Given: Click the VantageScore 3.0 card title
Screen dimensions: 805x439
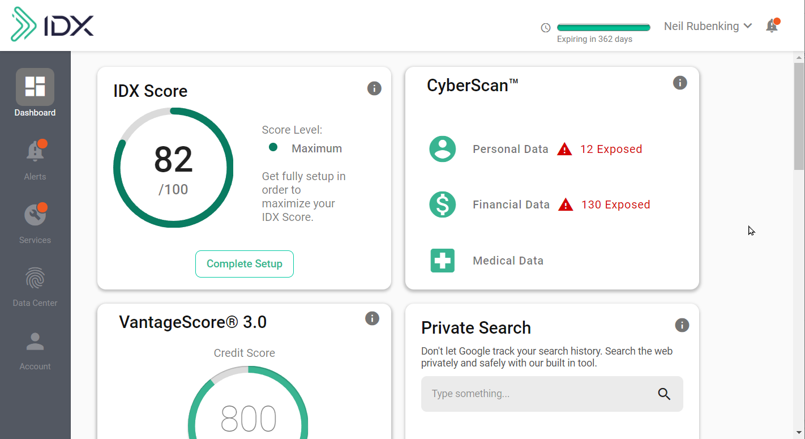Looking at the screenshot, I should click(x=193, y=322).
